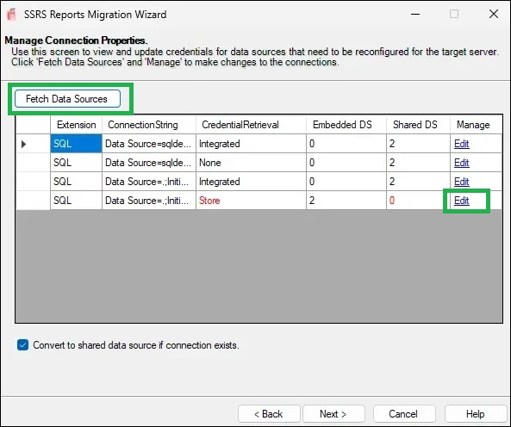
Task: Select ConnectionString cell in the Store row
Action: tap(149, 200)
